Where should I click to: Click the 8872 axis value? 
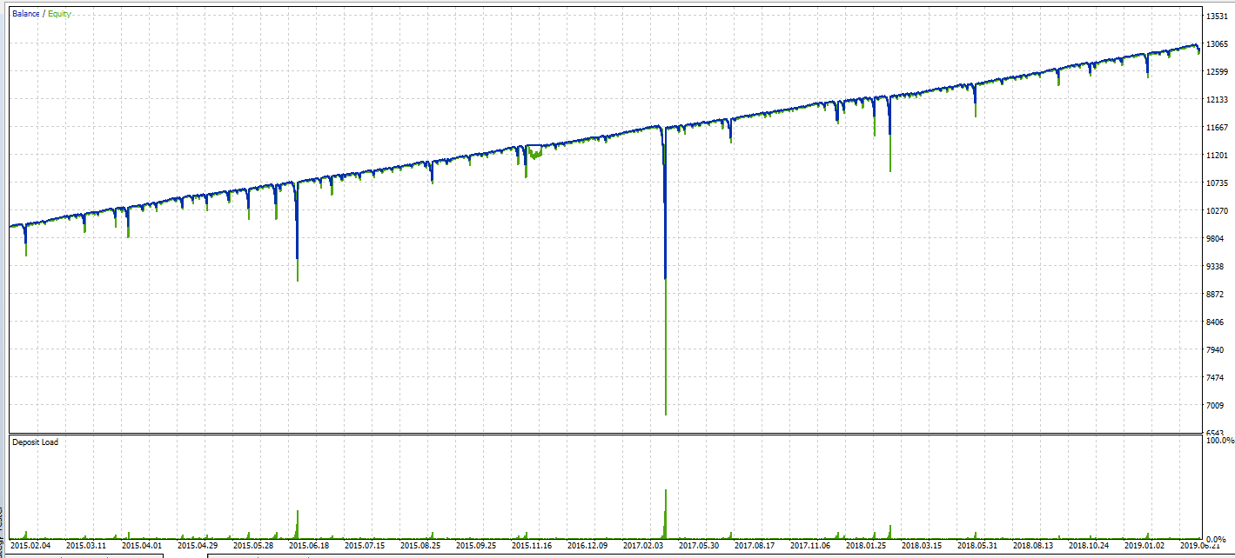pyautogui.click(x=1217, y=294)
